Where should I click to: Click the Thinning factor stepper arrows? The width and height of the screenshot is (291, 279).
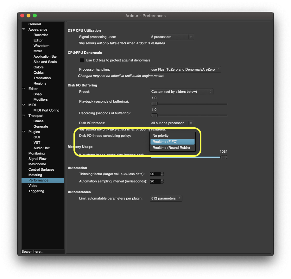point(162,174)
